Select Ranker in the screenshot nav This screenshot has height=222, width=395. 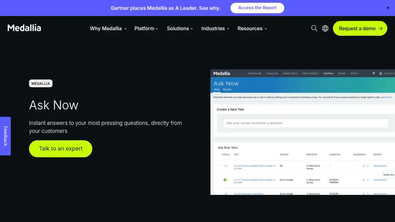342,73
